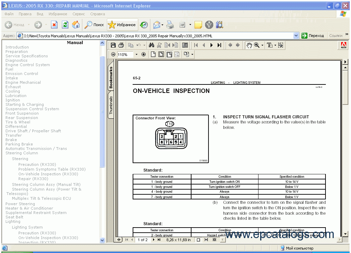Open the Rotate view dropdown arrow
Image resolution: width=351 pixels, height=253 pixels.
click(192, 54)
